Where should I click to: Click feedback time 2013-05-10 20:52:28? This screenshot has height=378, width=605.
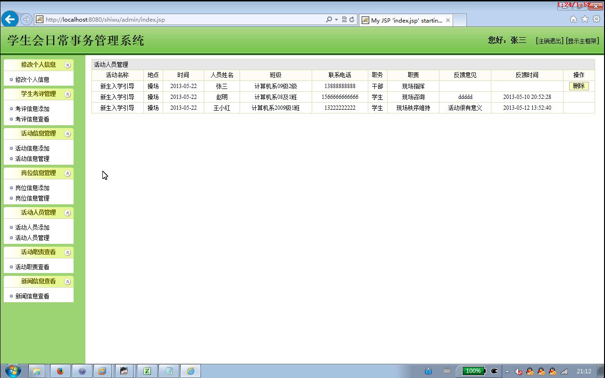(x=527, y=97)
